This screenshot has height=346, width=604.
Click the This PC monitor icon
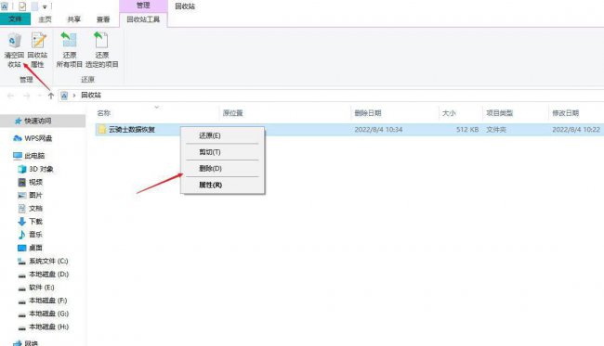(18, 156)
